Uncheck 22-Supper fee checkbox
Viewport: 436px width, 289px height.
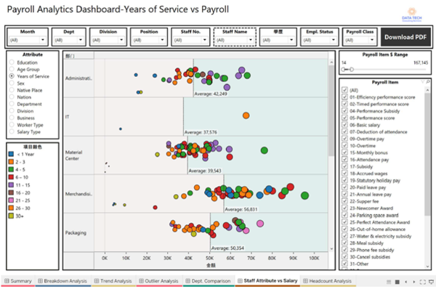(x=344, y=201)
